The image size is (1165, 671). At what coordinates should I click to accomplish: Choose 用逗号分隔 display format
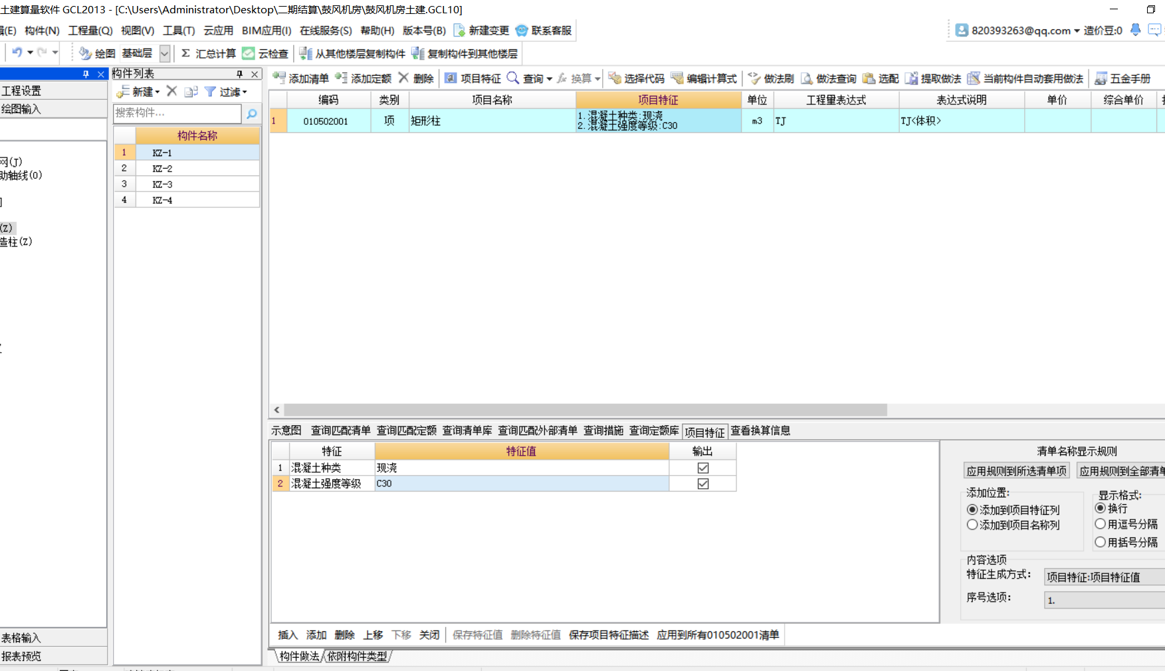click(x=1101, y=524)
